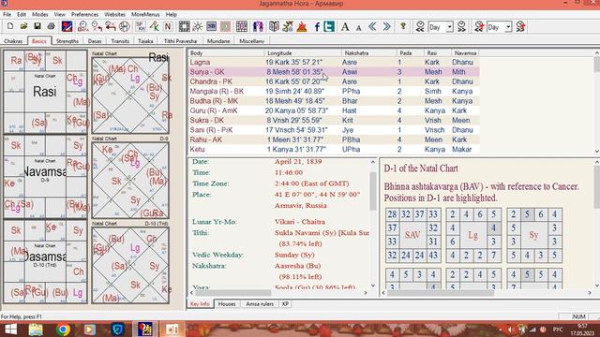Click the double right chevron icon
Image resolution: width=600 pixels, height=337 pixels.
(386, 26)
